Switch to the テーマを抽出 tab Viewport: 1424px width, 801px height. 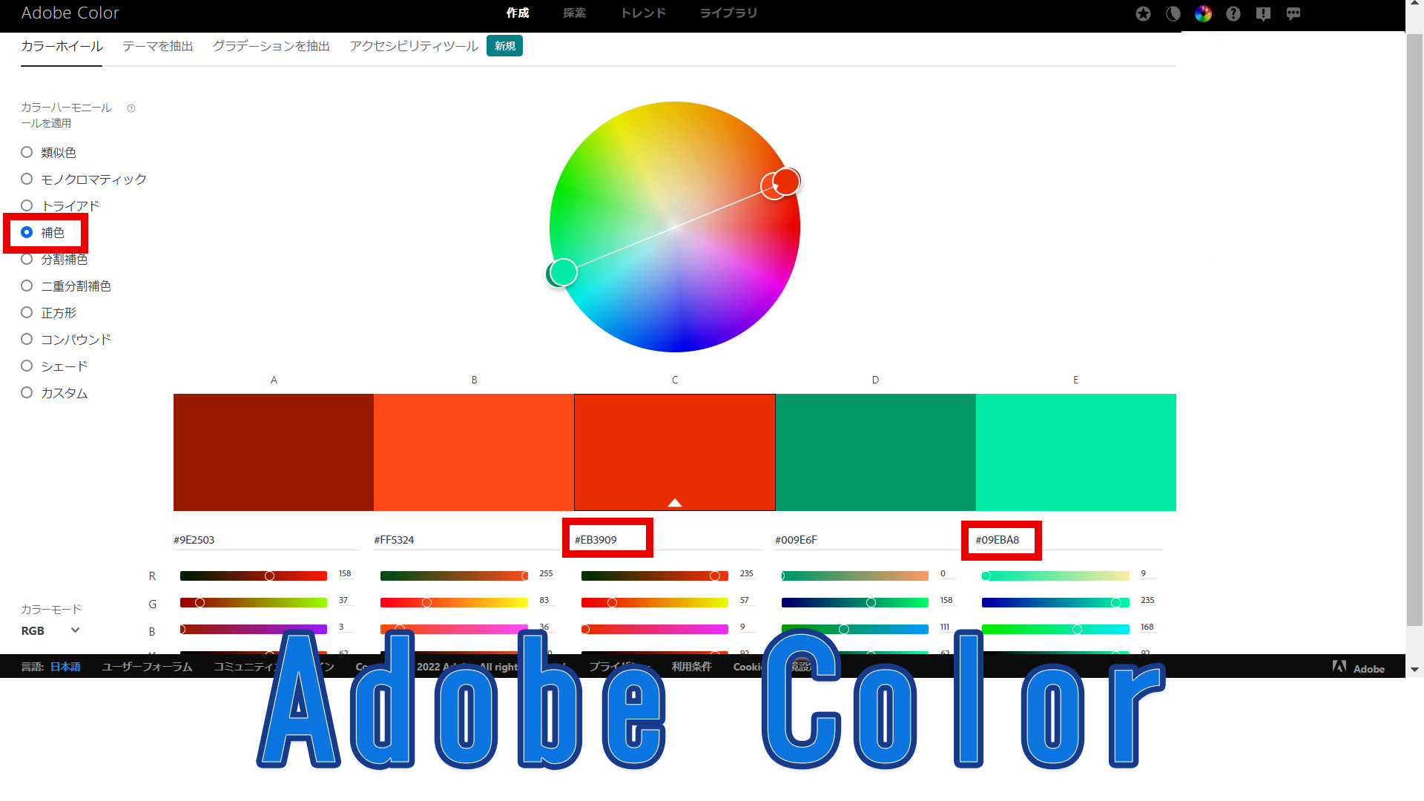pos(157,46)
